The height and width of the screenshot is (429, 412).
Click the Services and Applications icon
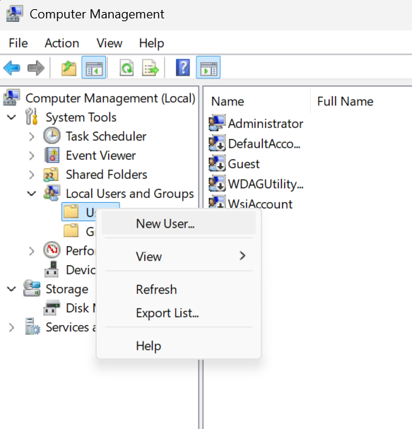(x=33, y=327)
